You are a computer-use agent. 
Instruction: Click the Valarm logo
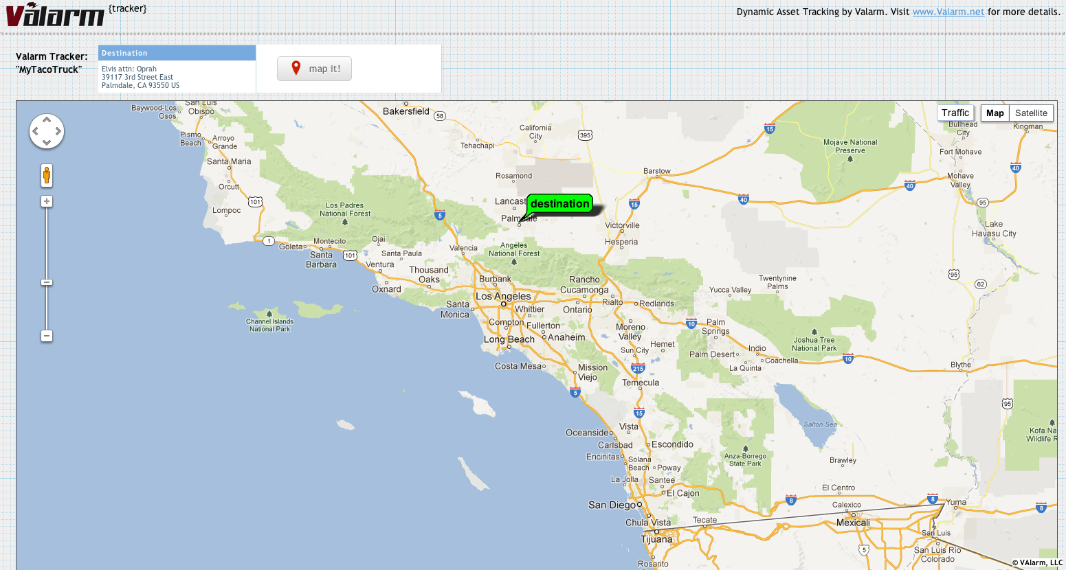pyautogui.click(x=55, y=14)
